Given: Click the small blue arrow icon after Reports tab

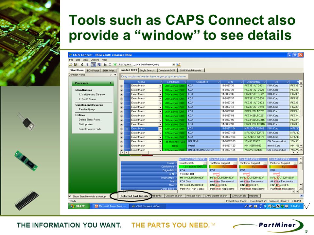Looking at the screenshot, I should point(301,196).
